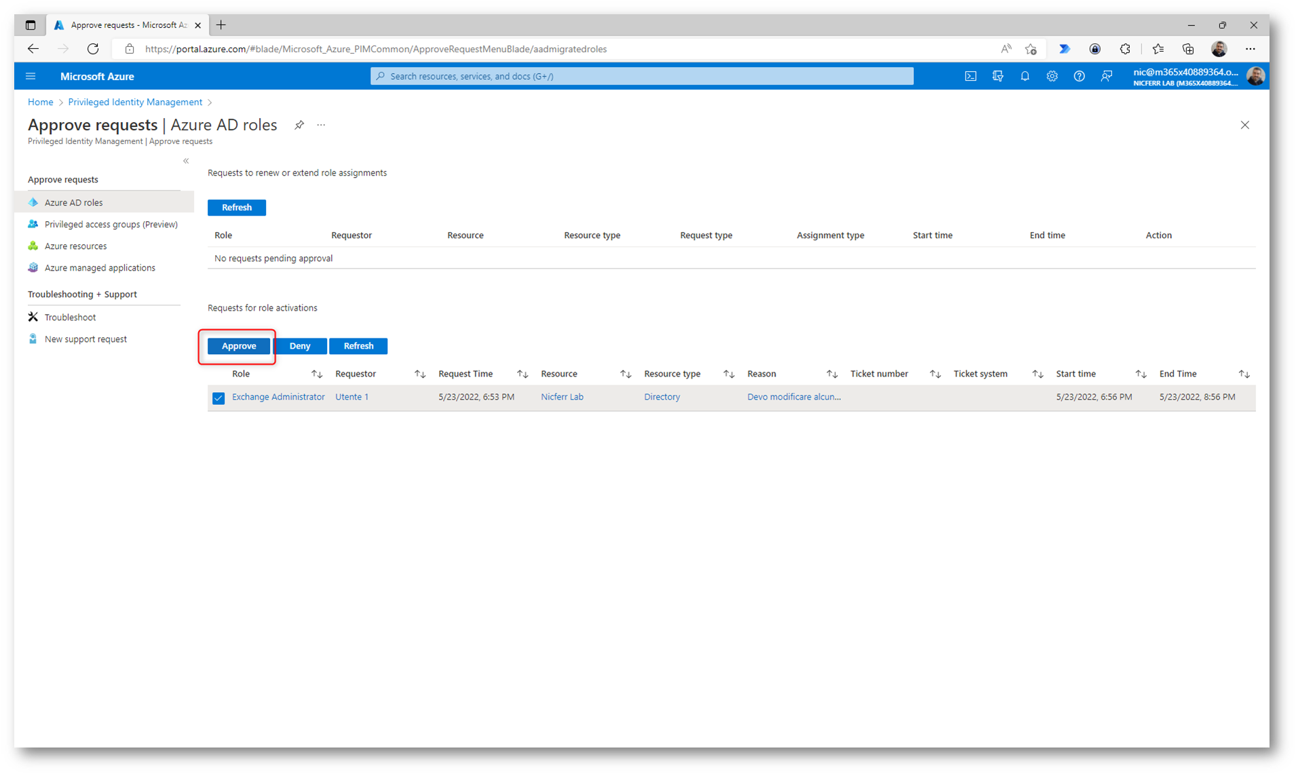The height and width of the screenshot is (776, 1298).
Task: Open the browser Settings and more menu
Action: click(x=1250, y=49)
